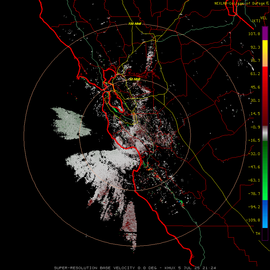Screen dimensions: 270x270
Task: Click the 50 NMI range ring label
Action: [x=135, y=79]
